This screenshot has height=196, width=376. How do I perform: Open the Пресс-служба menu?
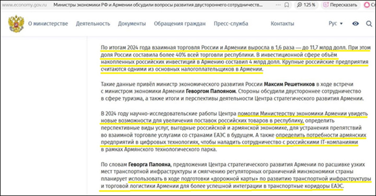tap(231, 24)
